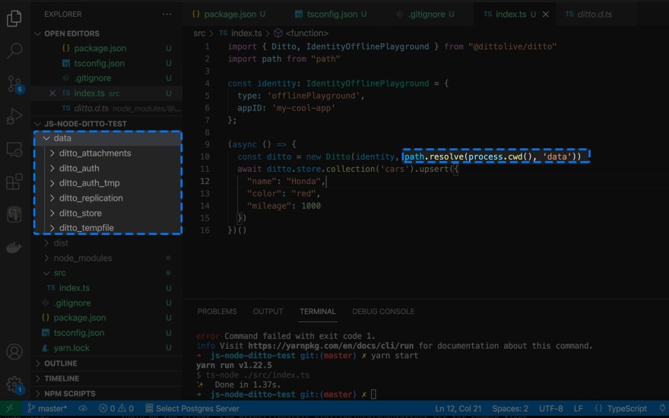
Task: Open the DEBUG CONSOLE panel tab
Action: coord(383,312)
